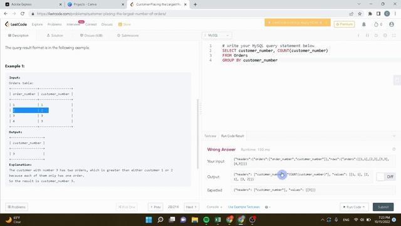Screen dimensions: 401x226
Task: Open Task View on taskbar
Action: coord(172,220)
